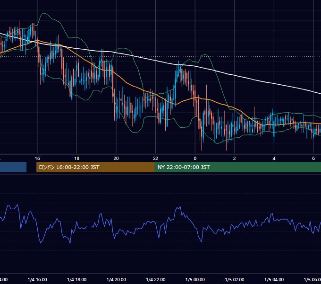
Task: Click the 1/4 18:00 date label
Action: pyautogui.click(x=77, y=279)
